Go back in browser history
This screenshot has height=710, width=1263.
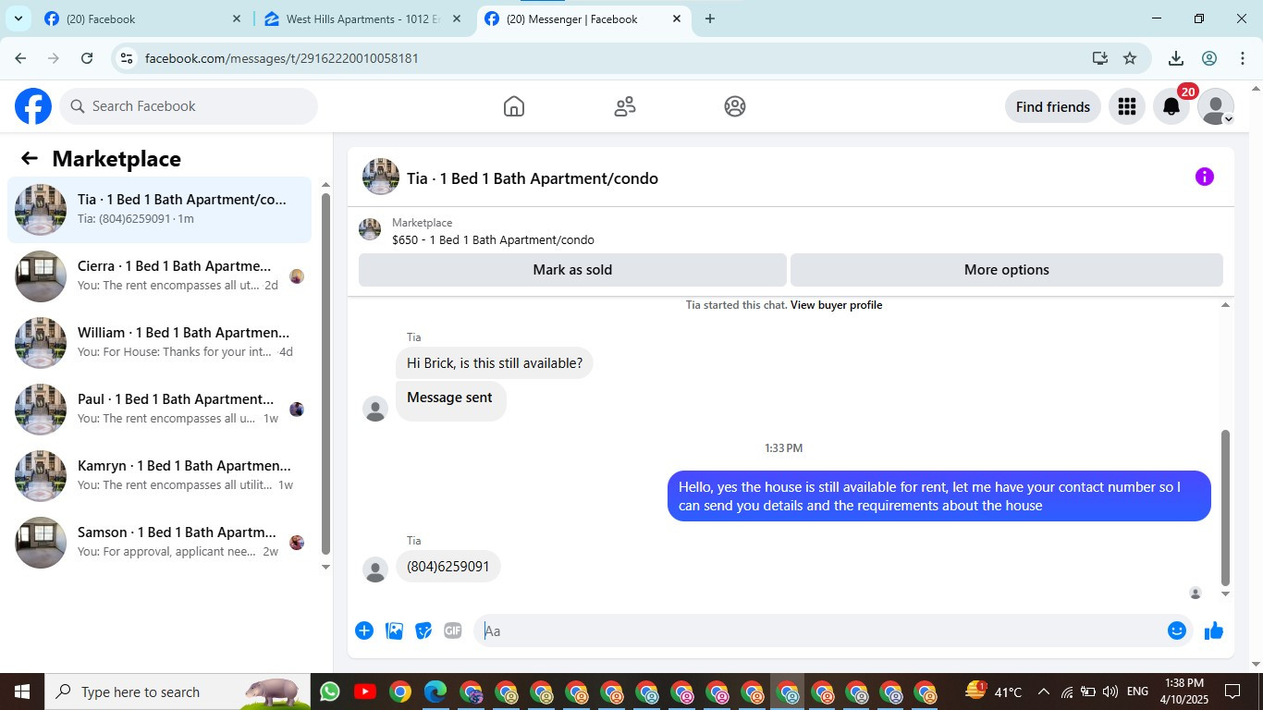click(x=20, y=58)
